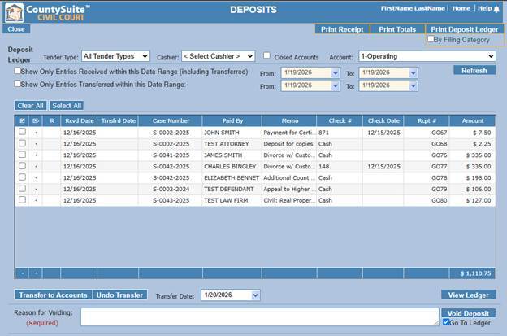Expand the transferred From date picker arrow
Viewport: 507px width, 336px height.
[336, 85]
